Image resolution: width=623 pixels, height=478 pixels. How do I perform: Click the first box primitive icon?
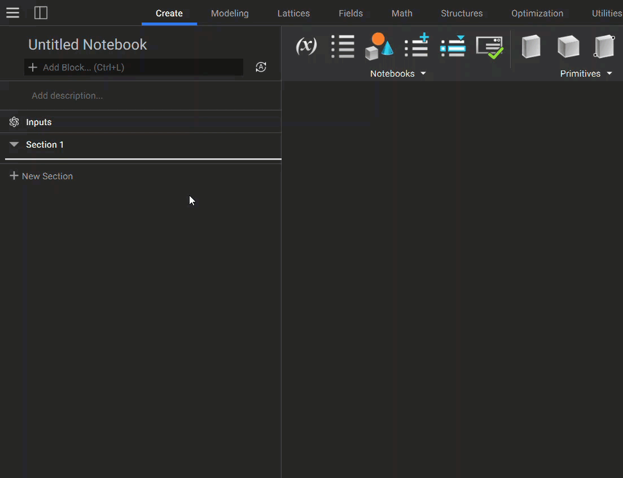click(x=531, y=46)
